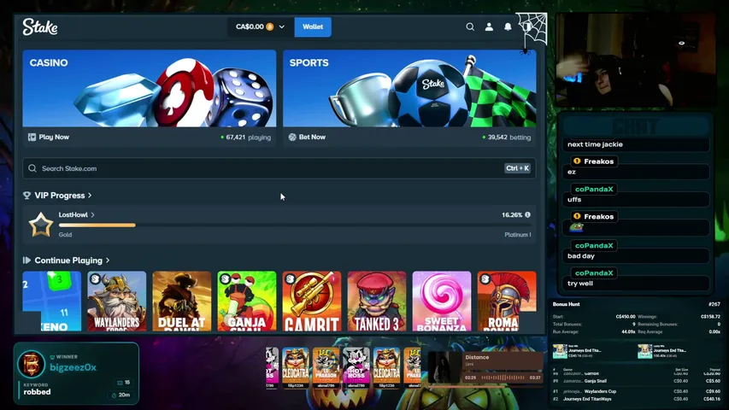Open the LostHowl profile chevron
729x410 pixels.
[x=92, y=214]
